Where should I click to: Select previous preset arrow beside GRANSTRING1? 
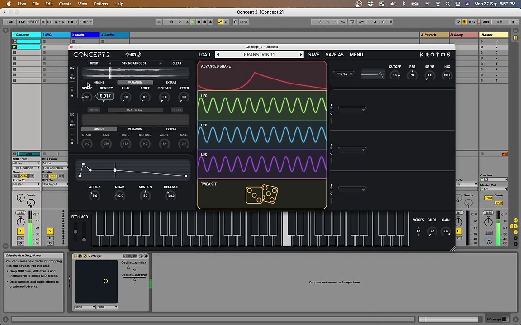coord(218,55)
